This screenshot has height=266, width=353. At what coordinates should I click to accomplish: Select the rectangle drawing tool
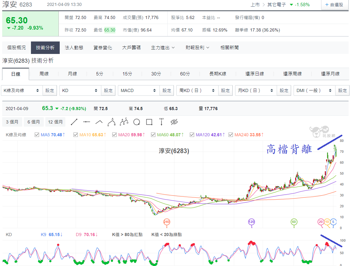tap(149, 122)
